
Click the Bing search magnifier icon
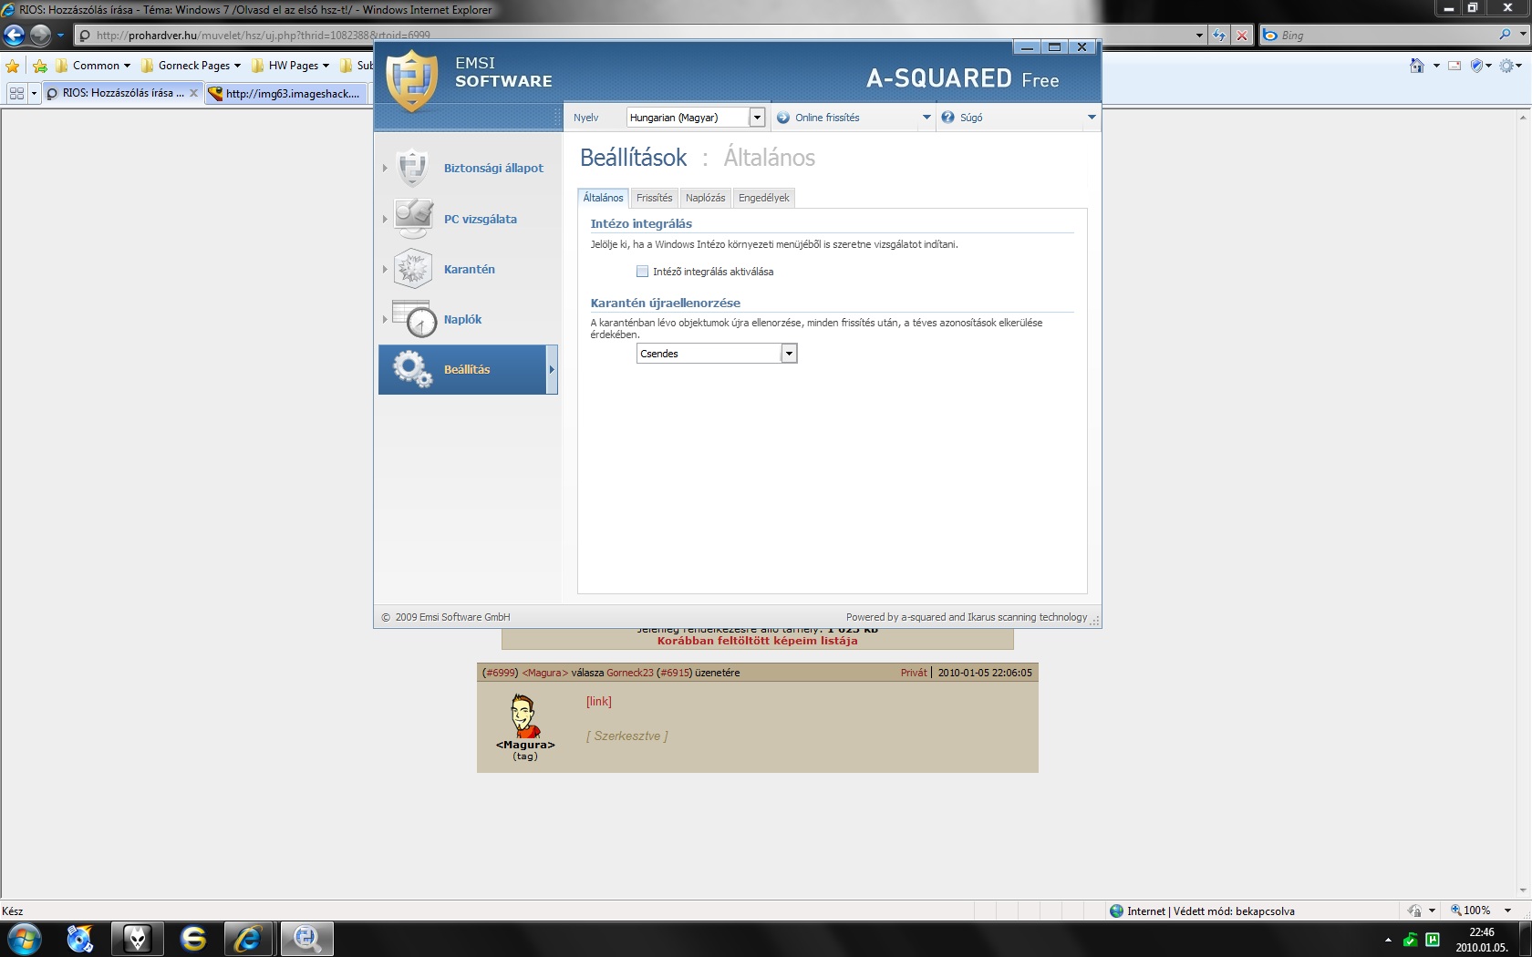pos(1505,36)
